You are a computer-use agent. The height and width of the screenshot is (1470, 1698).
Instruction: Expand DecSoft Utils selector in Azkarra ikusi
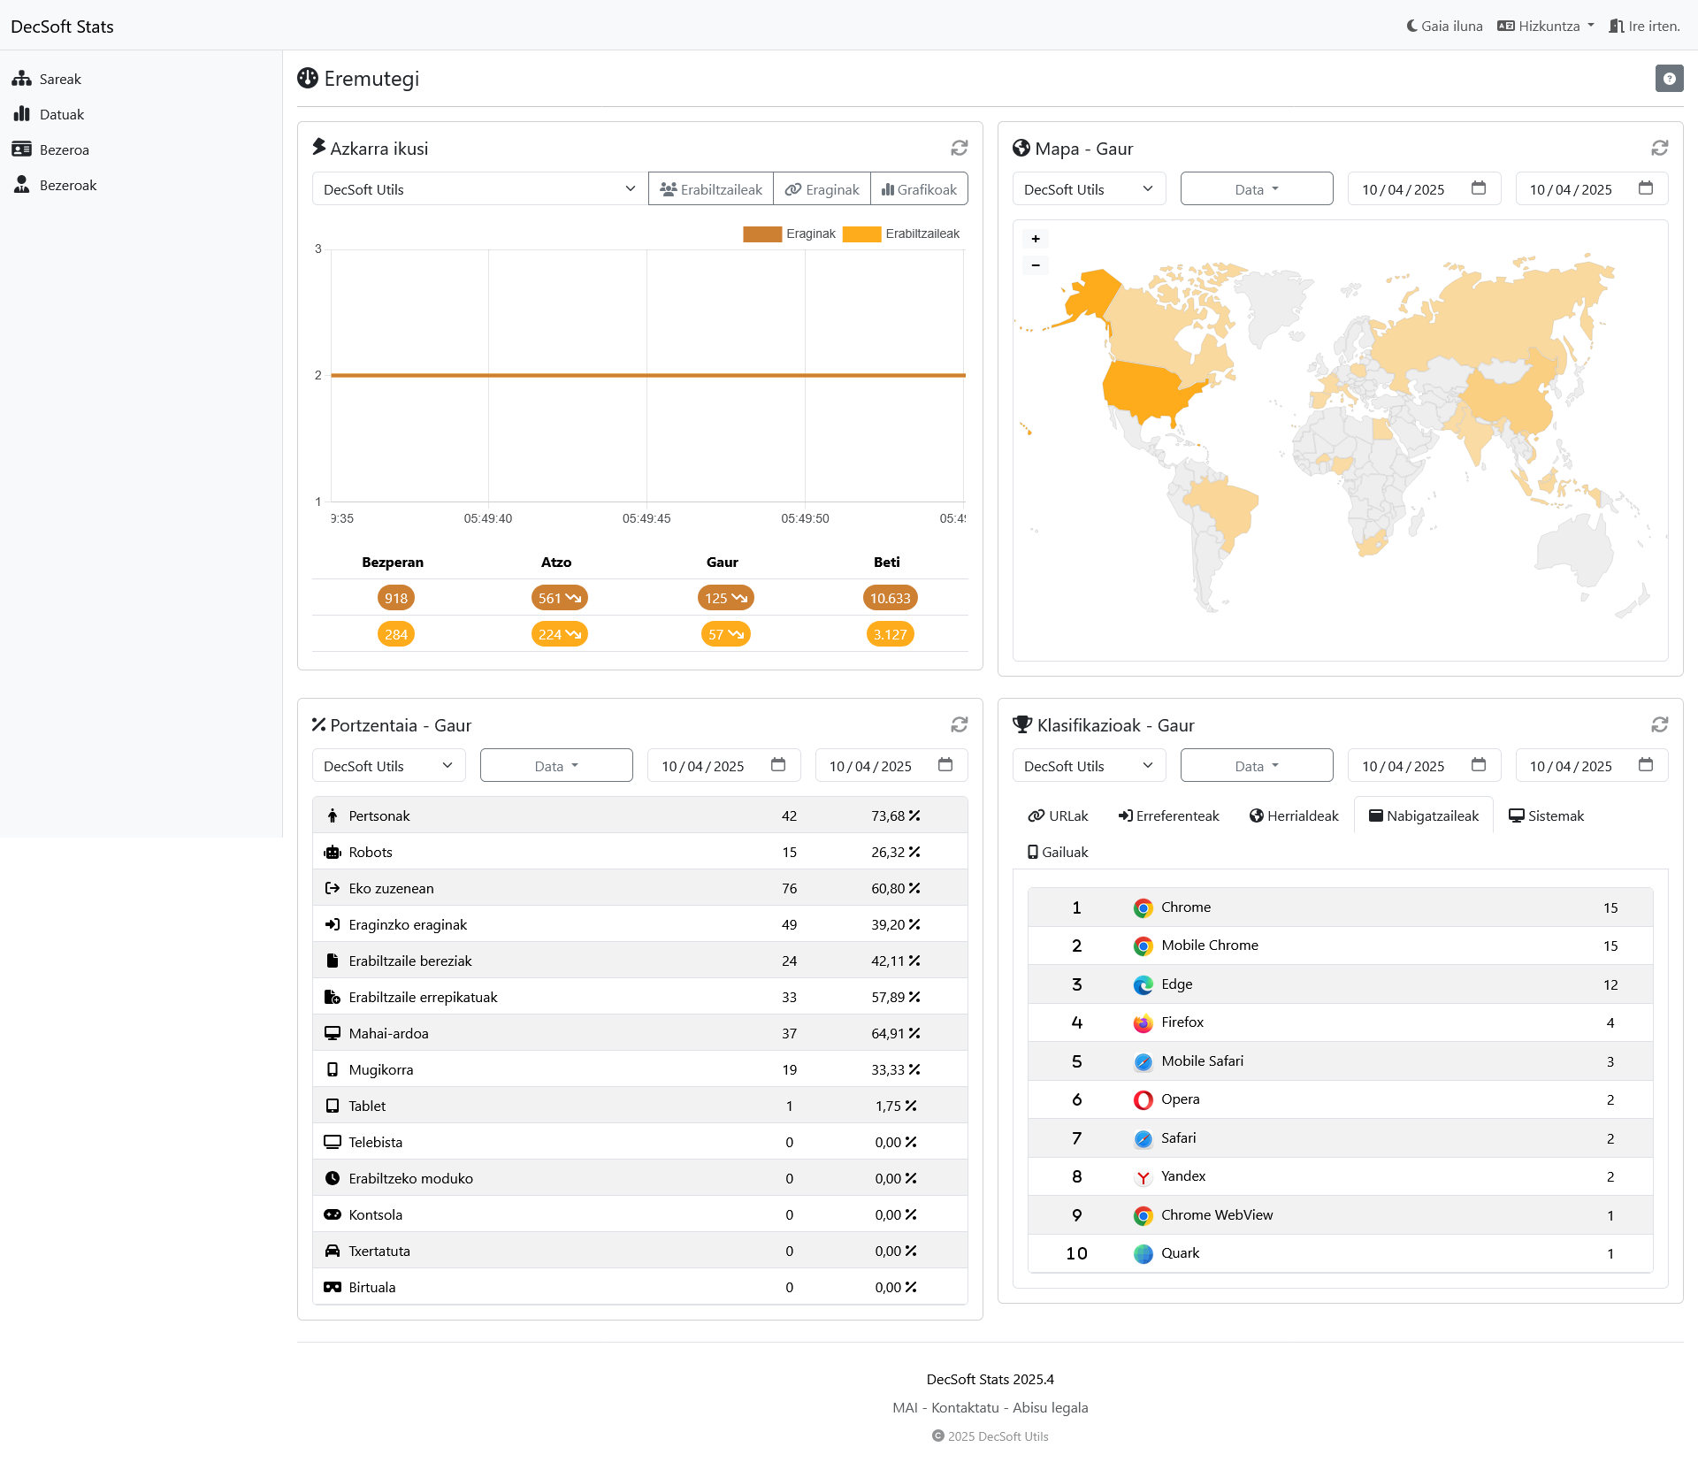click(x=479, y=189)
